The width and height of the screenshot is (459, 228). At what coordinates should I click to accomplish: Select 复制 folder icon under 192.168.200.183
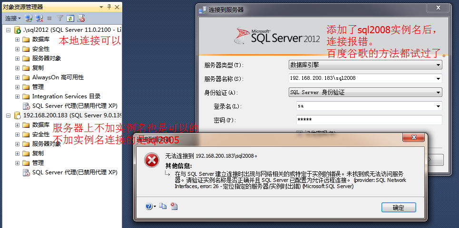(x=26, y=153)
